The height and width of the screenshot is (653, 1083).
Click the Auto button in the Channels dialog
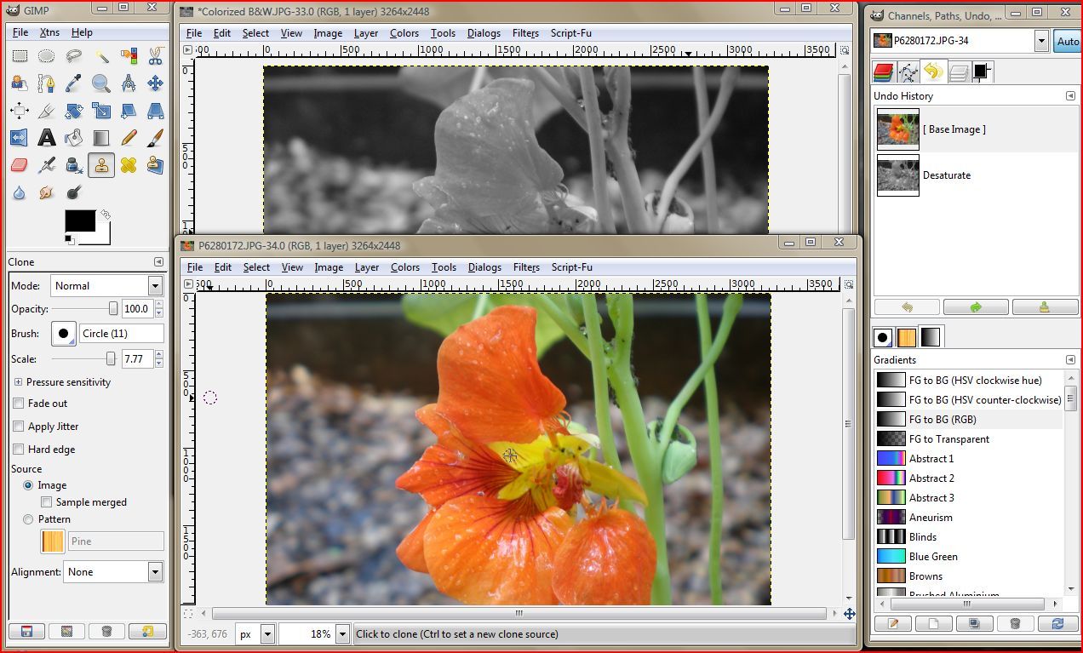1068,41
